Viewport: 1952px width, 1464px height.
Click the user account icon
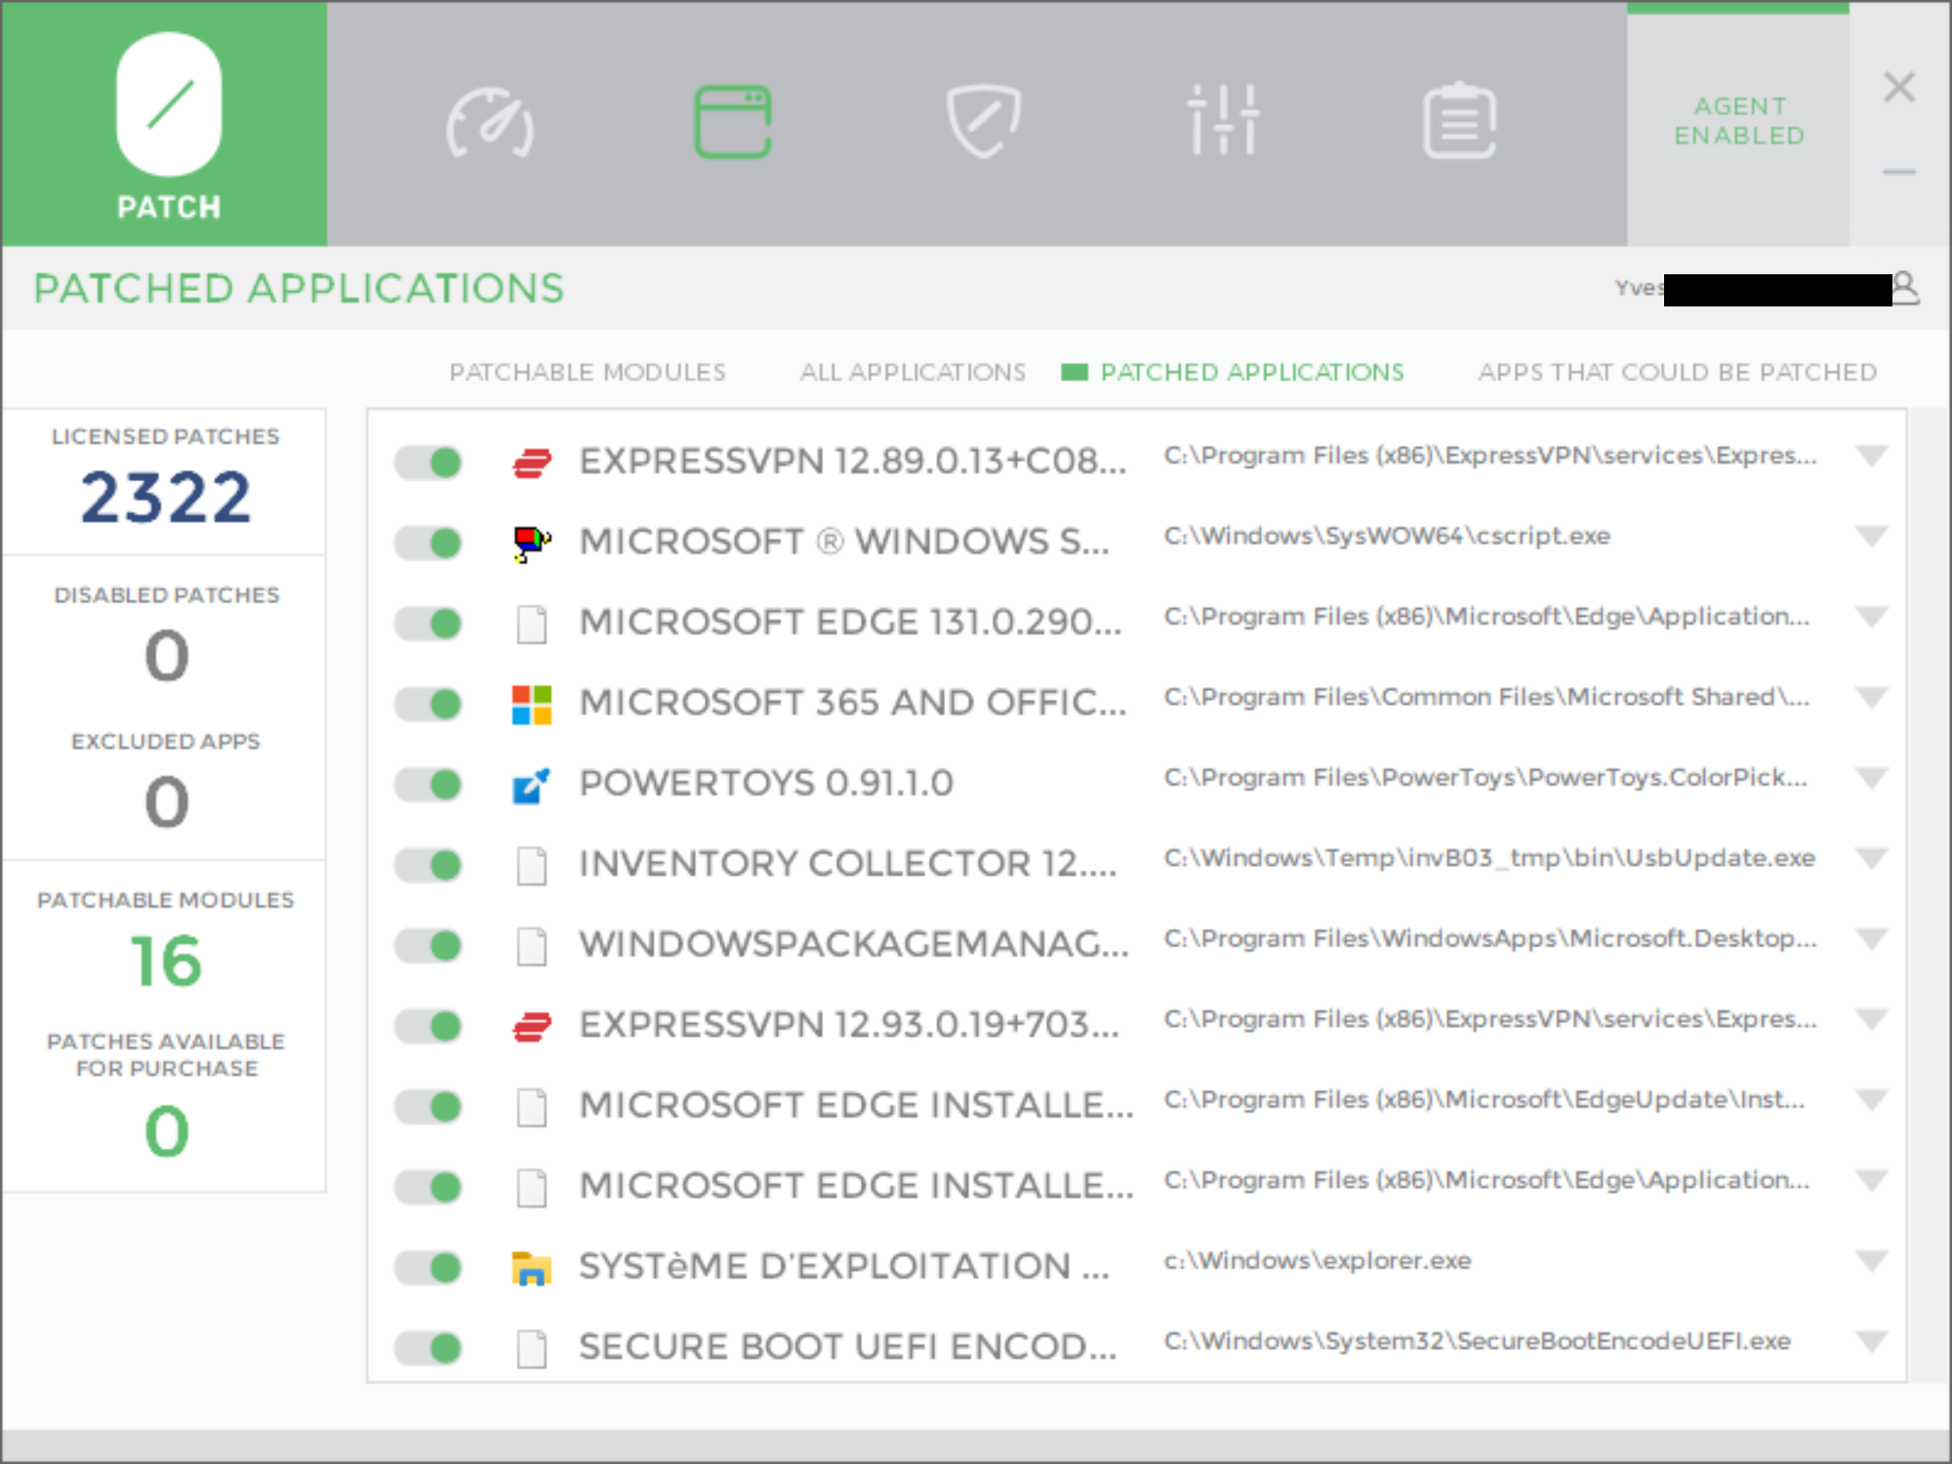pyautogui.click(x=1904, y=288)
